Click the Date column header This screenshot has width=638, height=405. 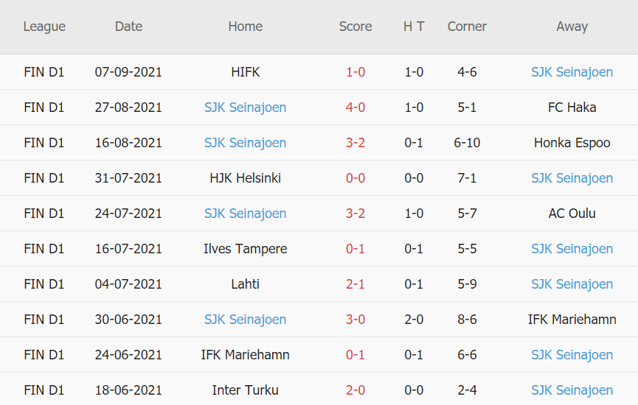[x=128, y=27]
